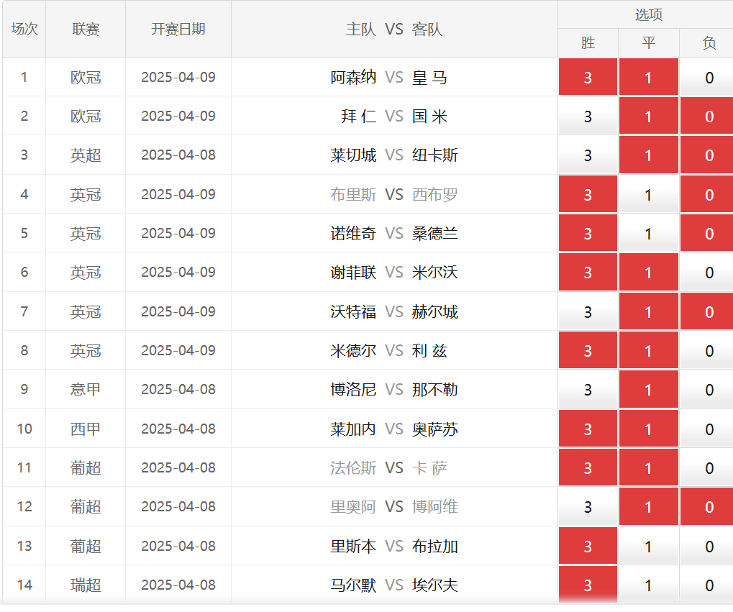Deselect the 胜 (3) option for 阿森纳 vs 皇马
The width and height of the screenshot is (733, 612).
click(588, 77)
